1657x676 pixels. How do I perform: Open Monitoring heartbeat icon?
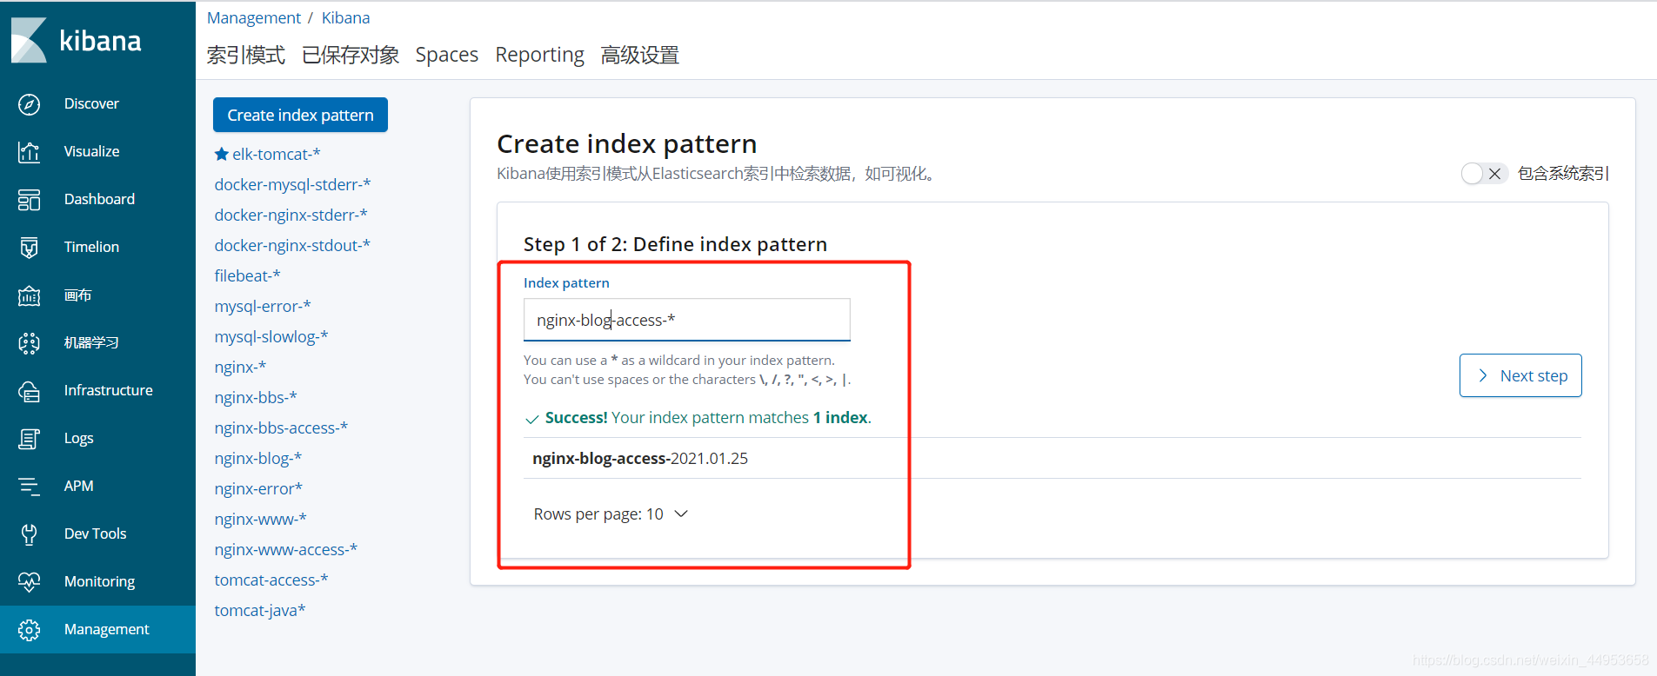tap(29, 582)
